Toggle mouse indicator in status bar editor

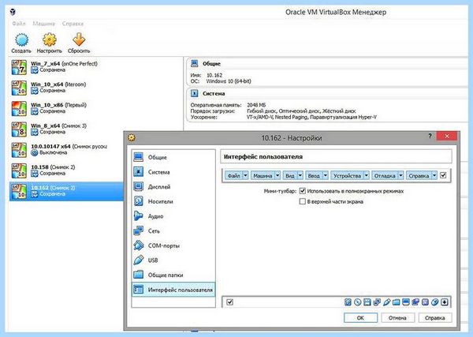434,302
